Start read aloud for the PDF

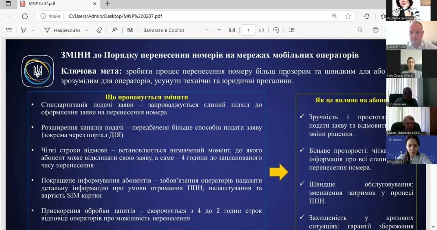[115, 30]
